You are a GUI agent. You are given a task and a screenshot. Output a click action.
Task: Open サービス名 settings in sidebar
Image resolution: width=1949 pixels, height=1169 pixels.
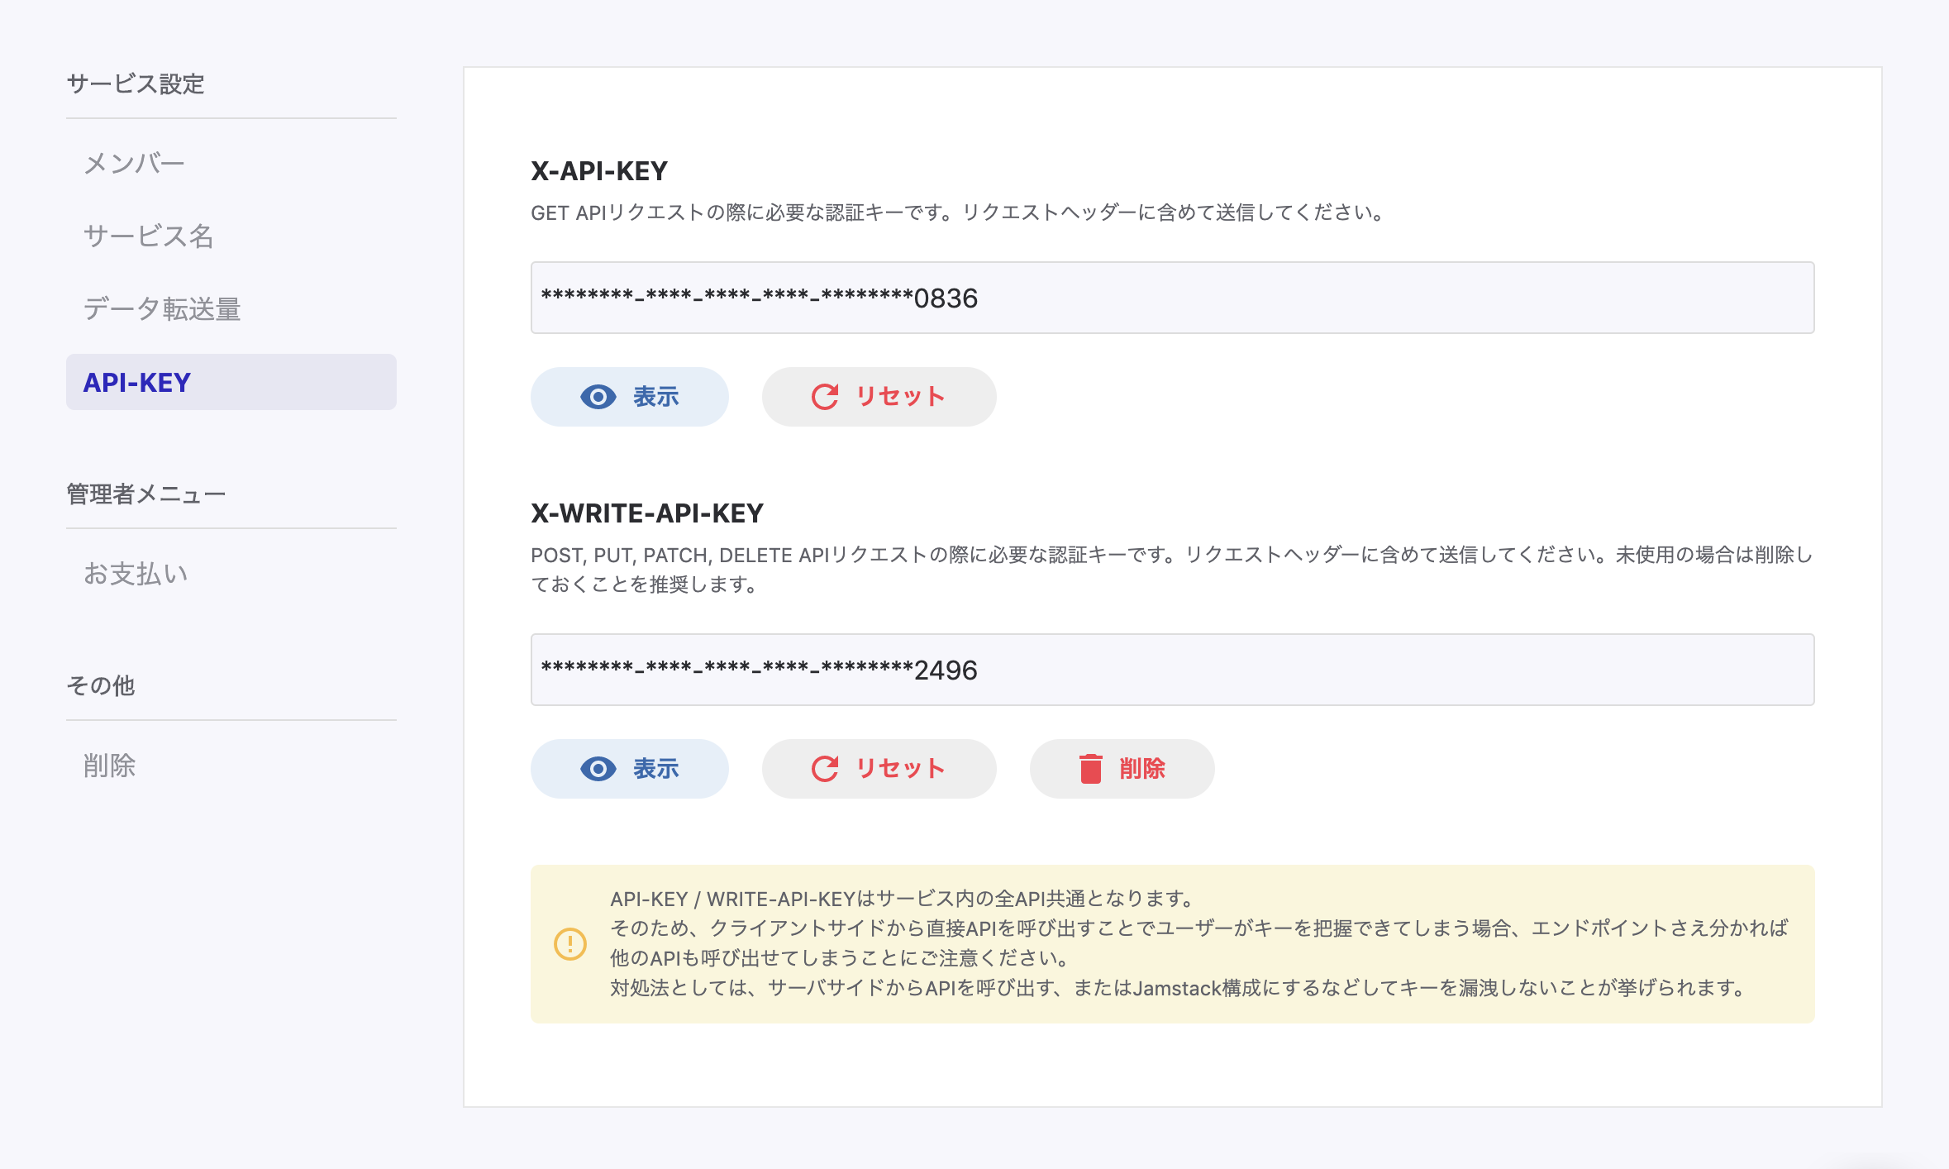coord(149,236)
